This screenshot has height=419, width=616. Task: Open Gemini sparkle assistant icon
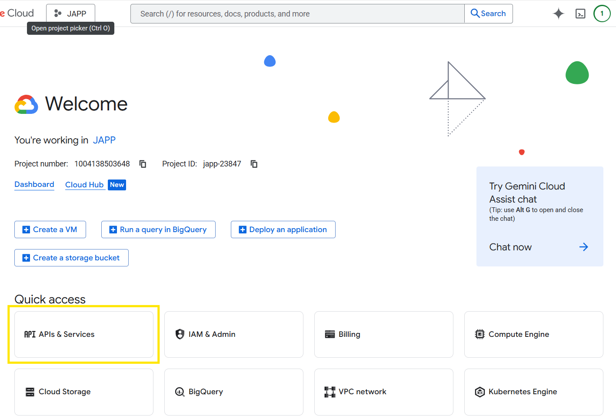pyautogui.click(x=559, y=13)
